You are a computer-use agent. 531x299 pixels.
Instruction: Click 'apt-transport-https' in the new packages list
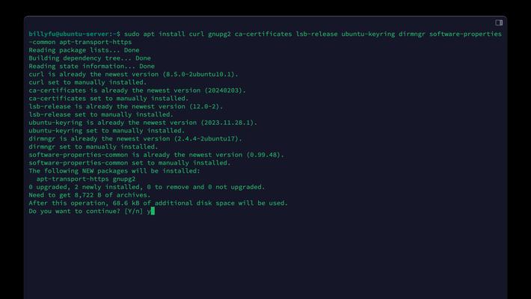(73, 179)
